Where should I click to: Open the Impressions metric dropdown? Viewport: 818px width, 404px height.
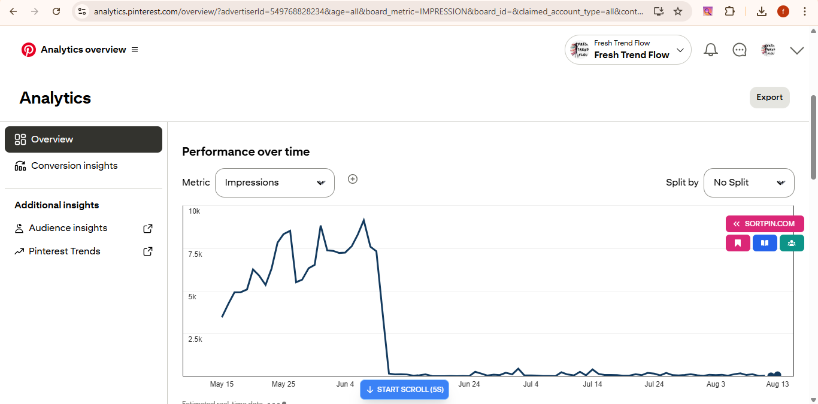pos(274,183)
